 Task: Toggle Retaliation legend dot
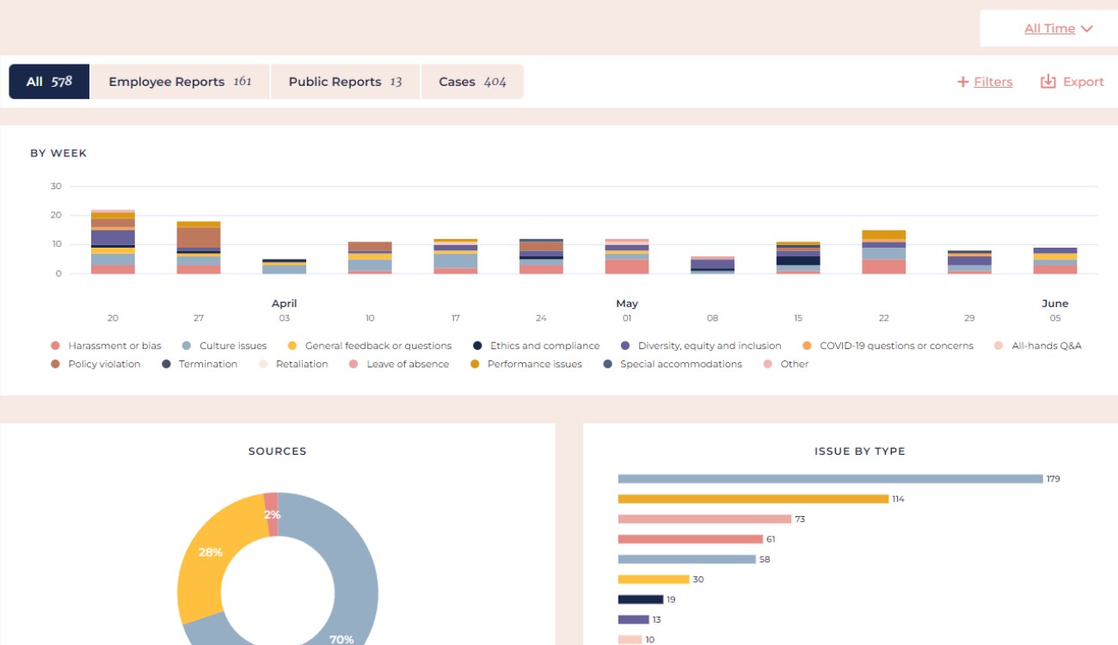263,364
